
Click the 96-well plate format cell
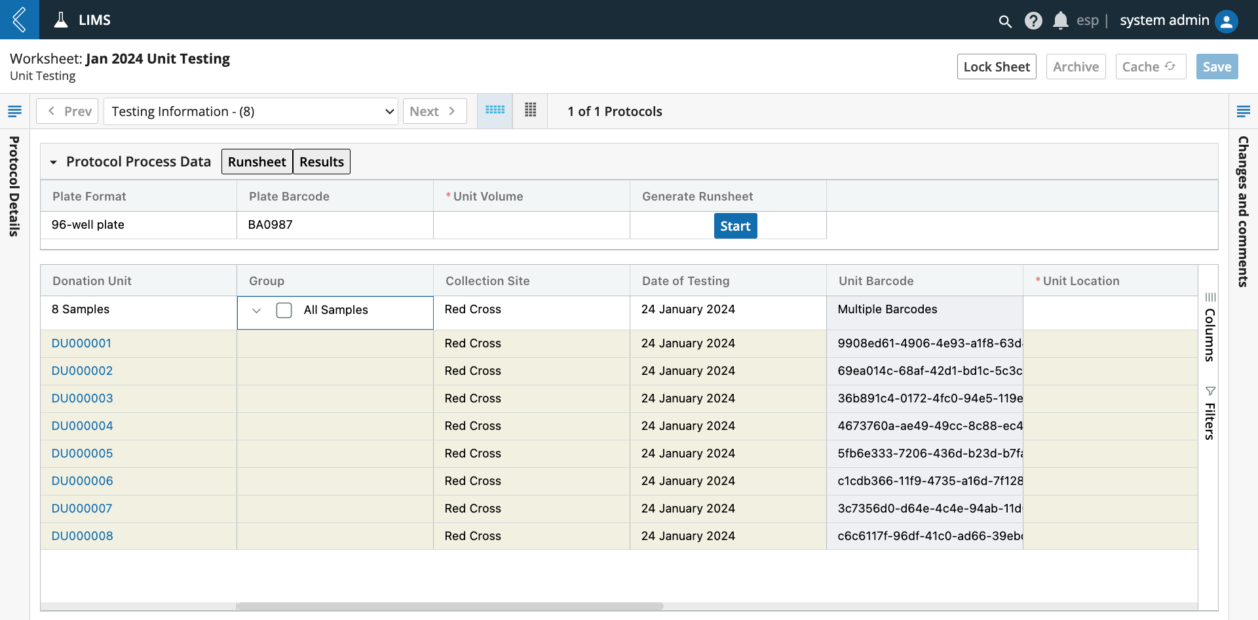coord(138,225)
